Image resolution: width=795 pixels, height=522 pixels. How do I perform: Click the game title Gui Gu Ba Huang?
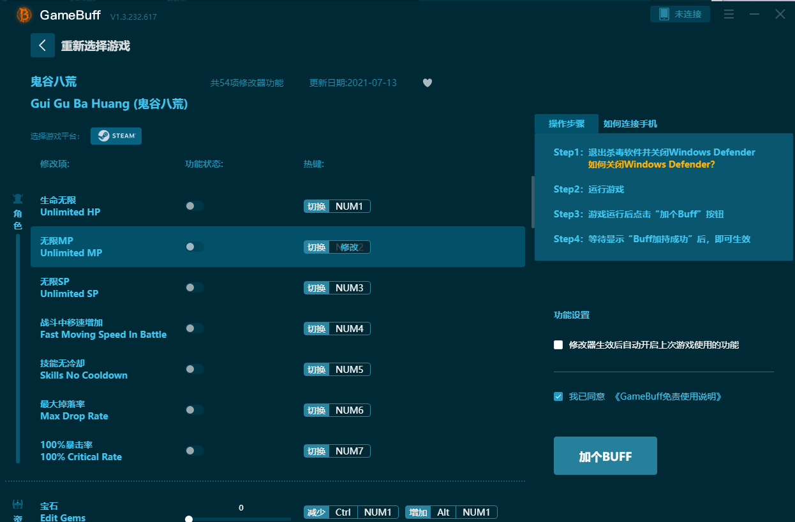(109, 103)
